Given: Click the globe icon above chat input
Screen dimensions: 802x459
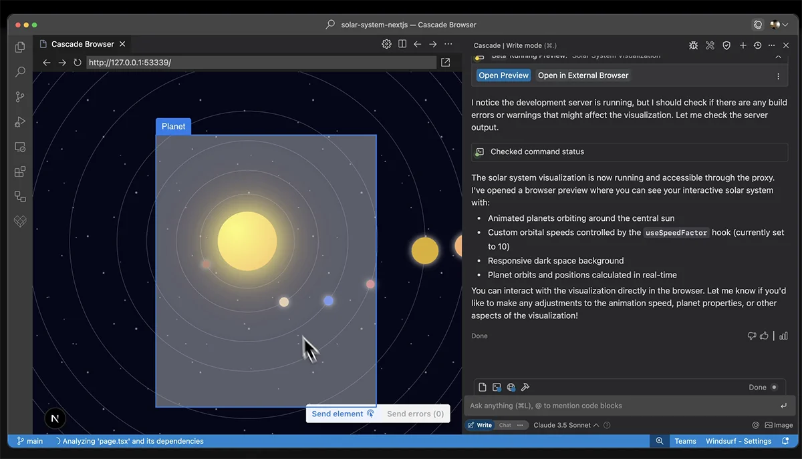Looking at the screenshot, I should point(511,387).
